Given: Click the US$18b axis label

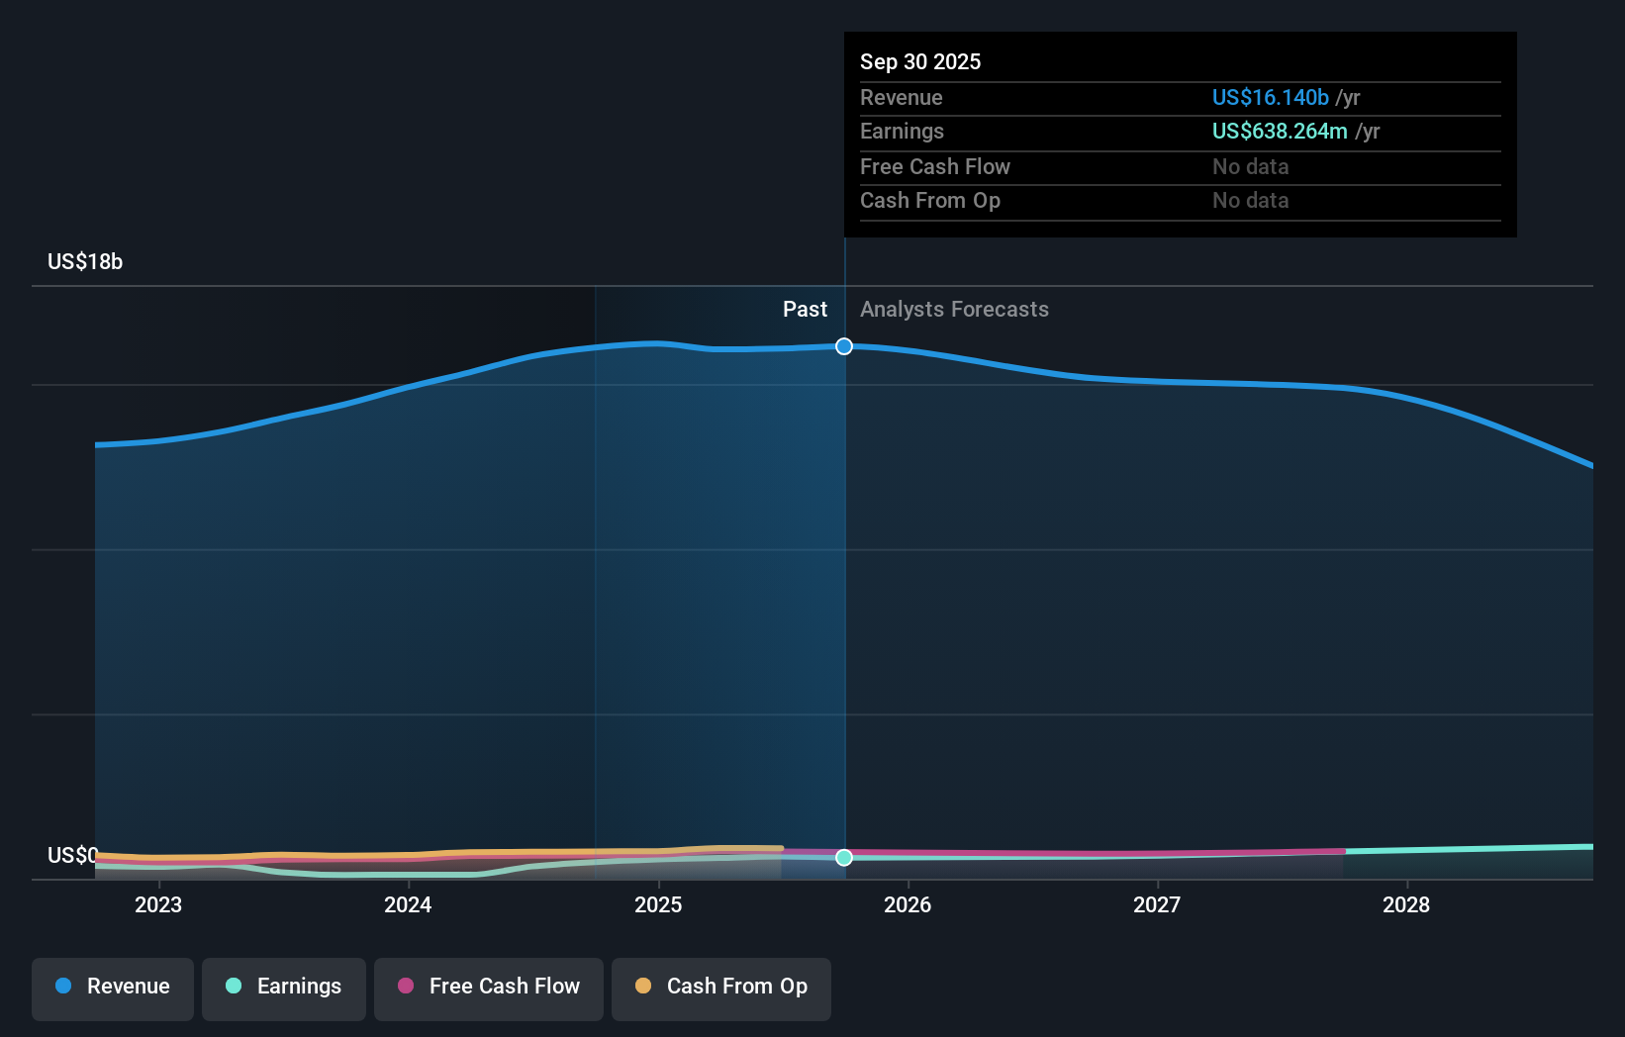Looking at the screenshot, I should pyautogui.click(x=85, y=261).
